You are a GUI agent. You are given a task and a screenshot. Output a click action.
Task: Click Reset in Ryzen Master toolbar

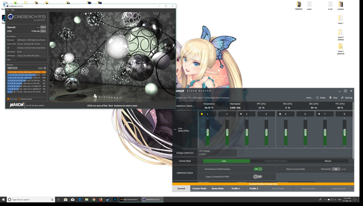(321, 98)
